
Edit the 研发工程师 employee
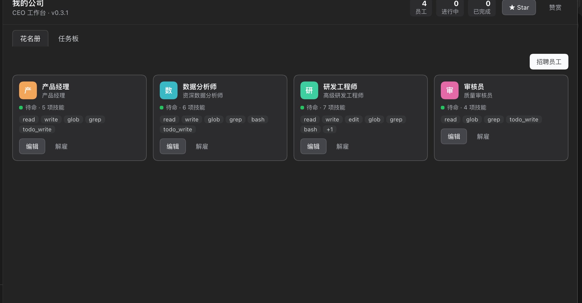313,146
